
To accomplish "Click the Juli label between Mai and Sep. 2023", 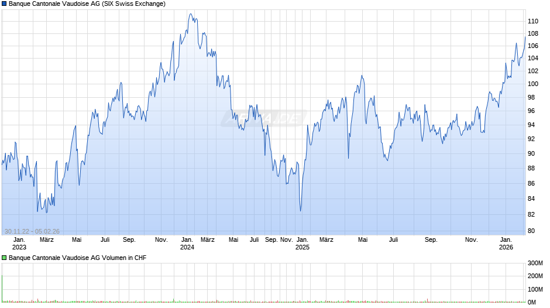I will (x=105, y=240).
